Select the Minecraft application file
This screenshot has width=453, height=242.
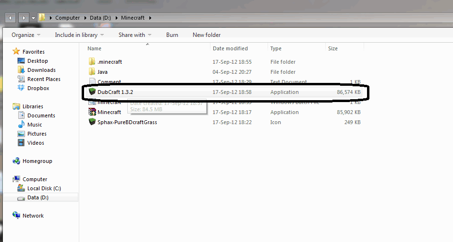[x=109, y=112]
